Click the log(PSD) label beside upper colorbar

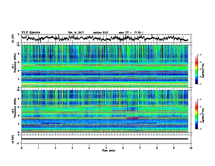[203, 71]
